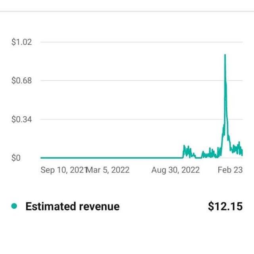Select the Feb 23 date label
The height and width of the screenshot is (254, 254).
(x=230, y=170)
